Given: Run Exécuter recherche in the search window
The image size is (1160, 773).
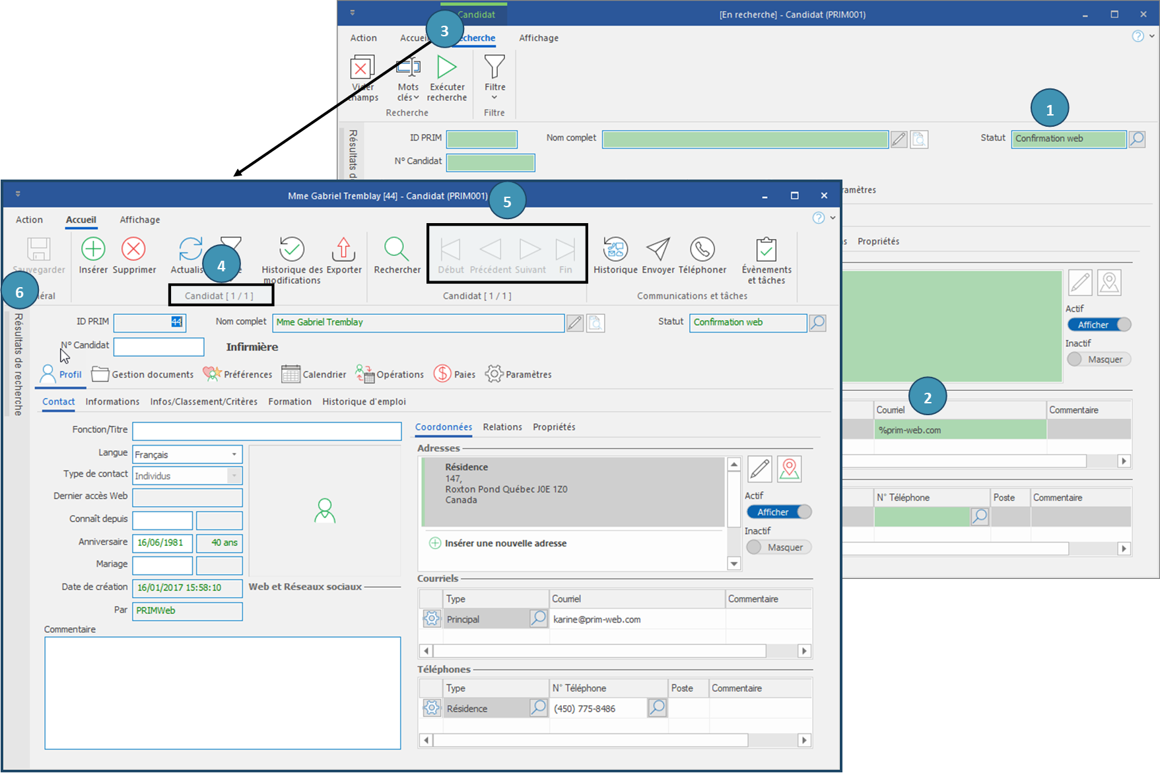Looking at the screenshot, I should click(x=447, y=67).
